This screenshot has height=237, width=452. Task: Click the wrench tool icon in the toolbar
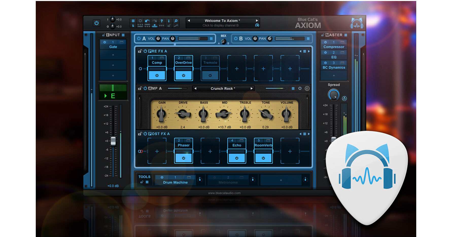176,26
